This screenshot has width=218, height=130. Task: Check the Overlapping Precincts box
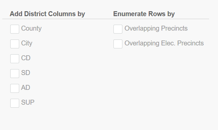pyautogui.click(x=118, y=29)
